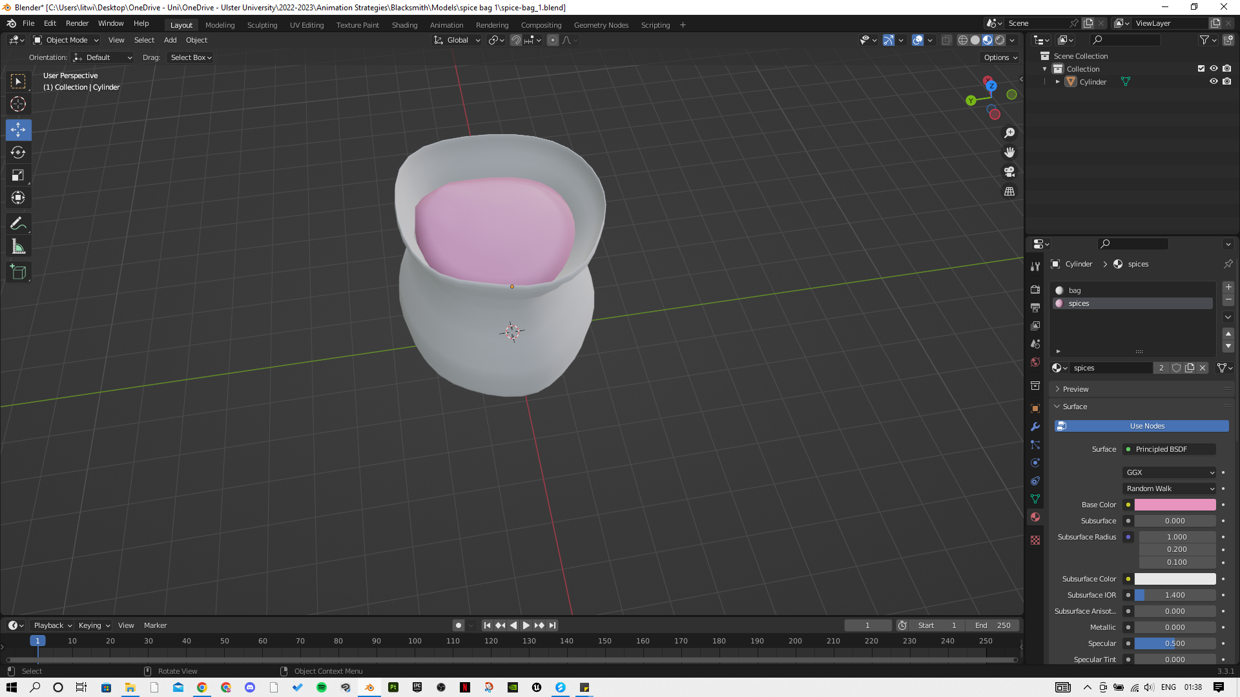Switch to the Shading workspace tab
Image resolution: width=1240 pixels, height=697 pixels.
(x=404, y=25)
